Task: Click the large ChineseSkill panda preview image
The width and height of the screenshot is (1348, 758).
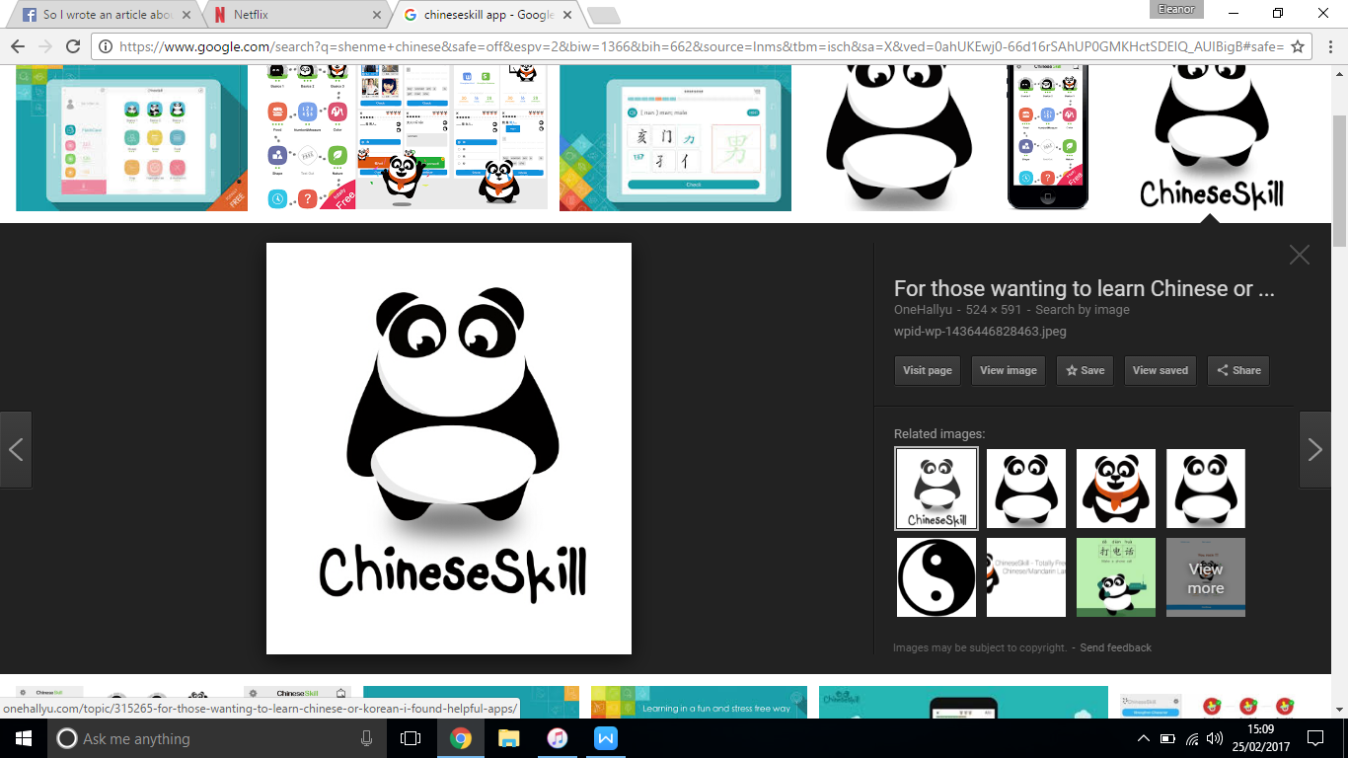Action: click(x=449, y=448)
